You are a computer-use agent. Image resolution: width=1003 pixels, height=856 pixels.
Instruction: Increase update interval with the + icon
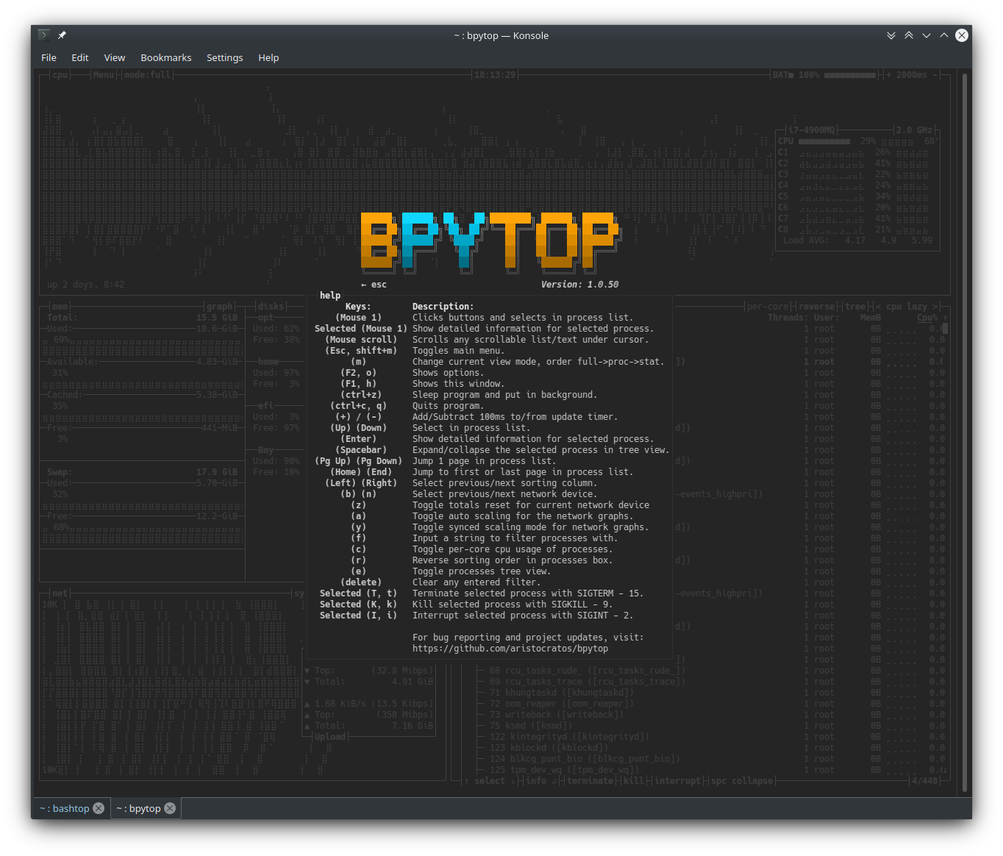click(x=889, y=74)
